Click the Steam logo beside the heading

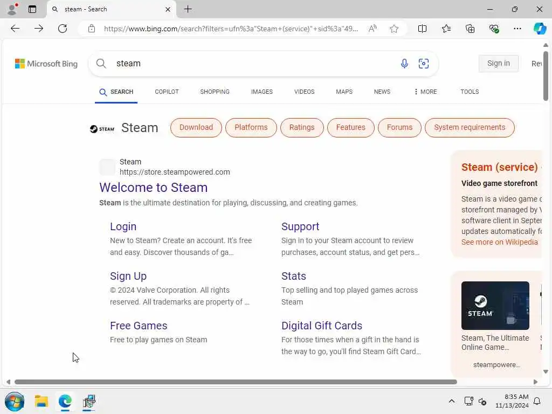click(102, 129)
